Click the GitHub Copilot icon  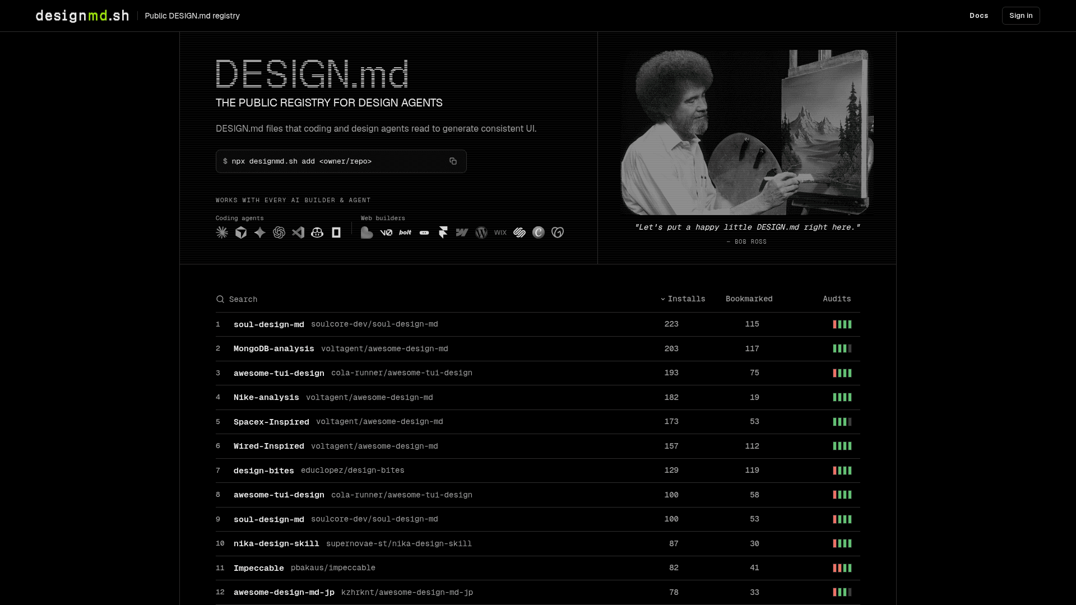click(317, 232)
